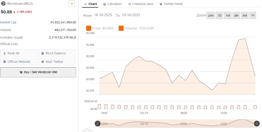Open the Chart tab
Screen dimensions: 262x132
pos(91,4)
